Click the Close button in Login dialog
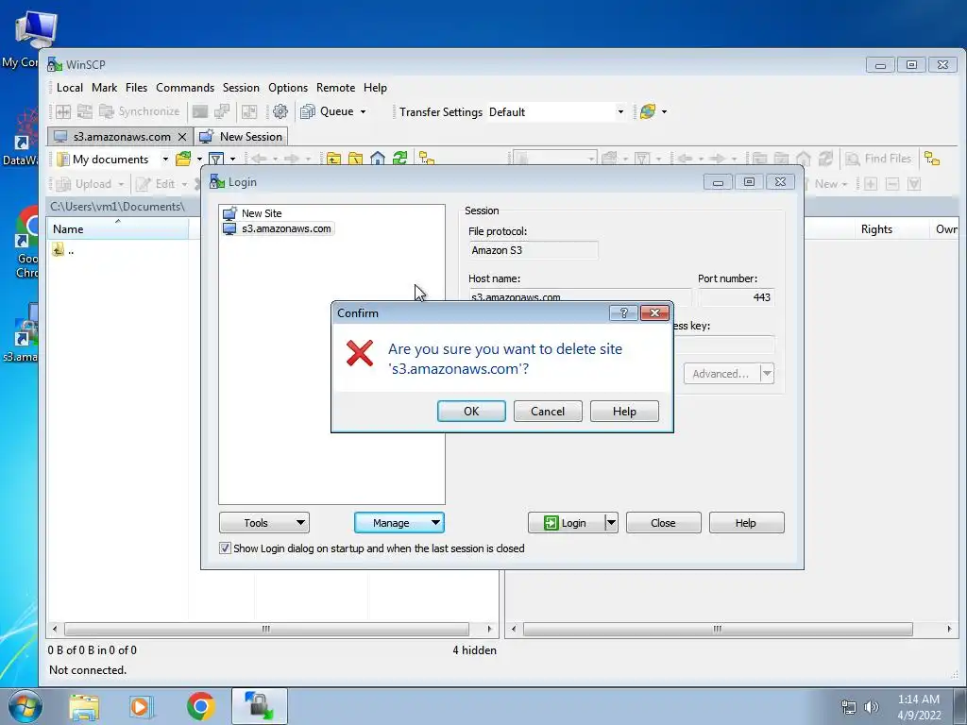The height and width of the screenshot is (725, 967). (x=663, y=523)
